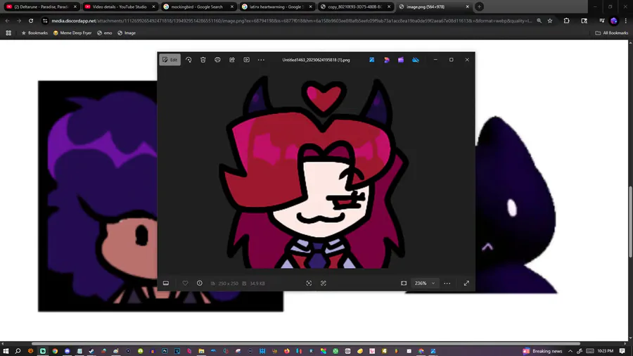The image size is (633, 356).
Task: View site information for the discordapp URL
Action: click(x=45, y=20)
